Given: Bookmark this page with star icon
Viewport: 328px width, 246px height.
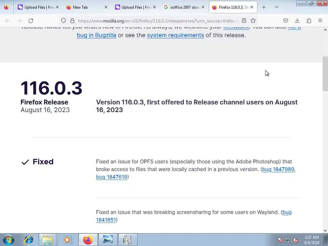Looking at the screenshot, I should pos(253,20).
